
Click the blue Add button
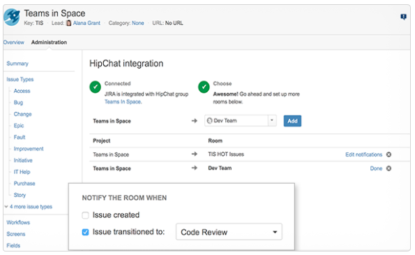tap(292, 121)
